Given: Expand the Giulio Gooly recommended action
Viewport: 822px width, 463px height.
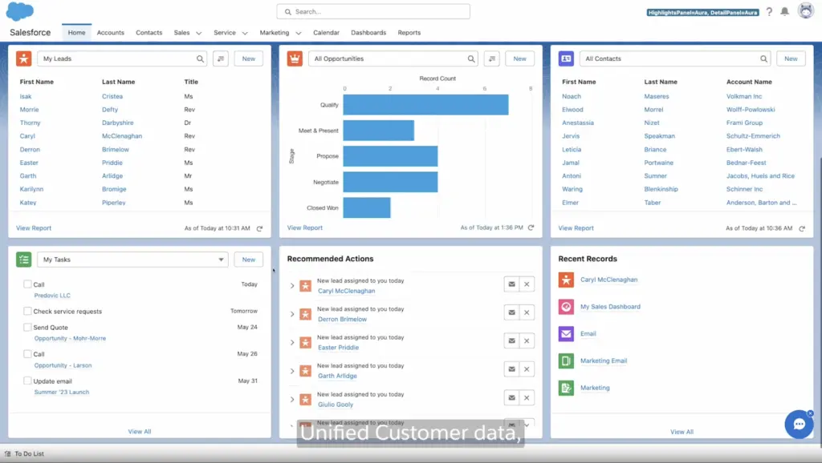Looking at the screenshot, I should [x=292, y=399].
